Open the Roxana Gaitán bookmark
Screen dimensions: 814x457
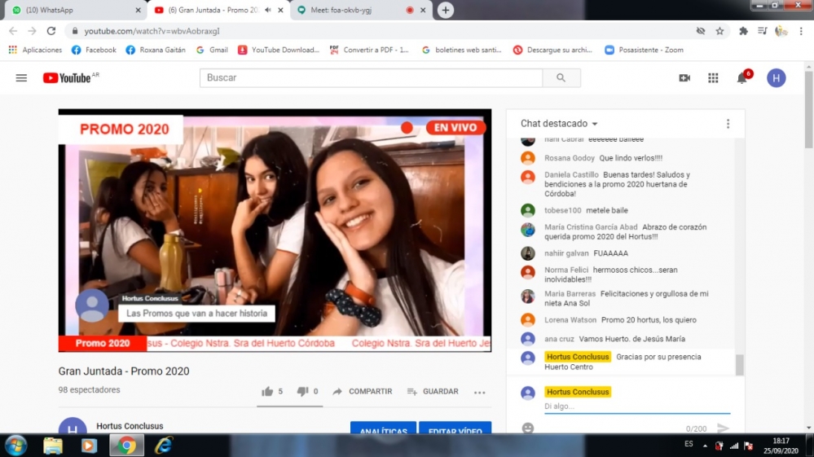coord(156,50)
